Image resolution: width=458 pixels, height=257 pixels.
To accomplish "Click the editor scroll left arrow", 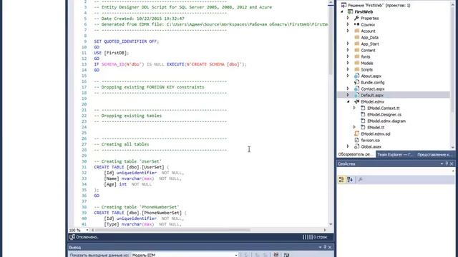I will pos(92,230).
